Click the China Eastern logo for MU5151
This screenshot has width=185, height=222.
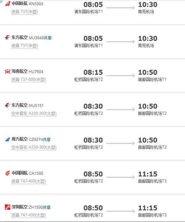point(8,105)
